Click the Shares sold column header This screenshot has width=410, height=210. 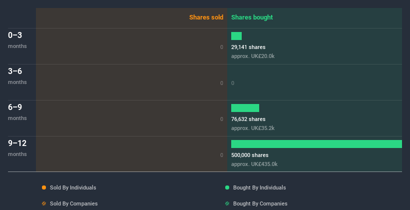(206, 17)
